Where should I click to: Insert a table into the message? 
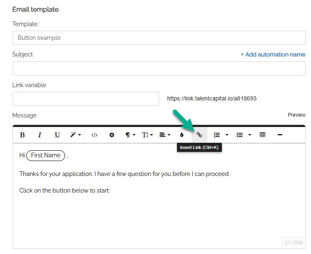click(x=262, y=135)
